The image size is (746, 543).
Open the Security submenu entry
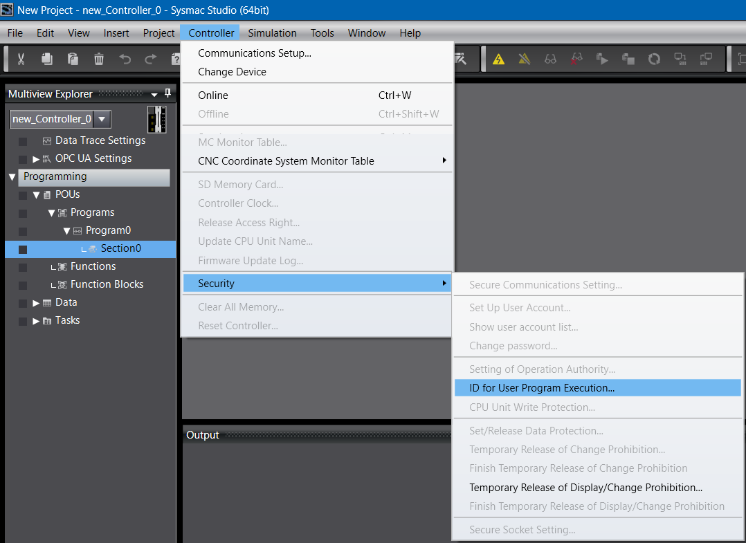point(317,284)
